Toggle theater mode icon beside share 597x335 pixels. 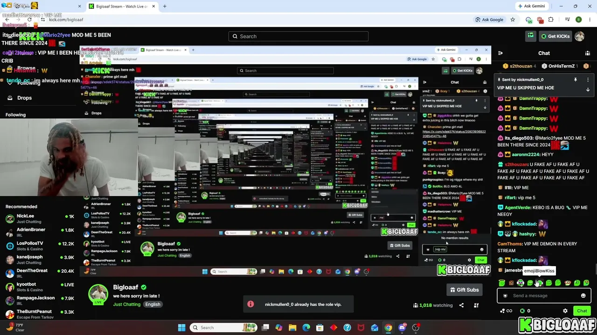(x=476, y=305)
